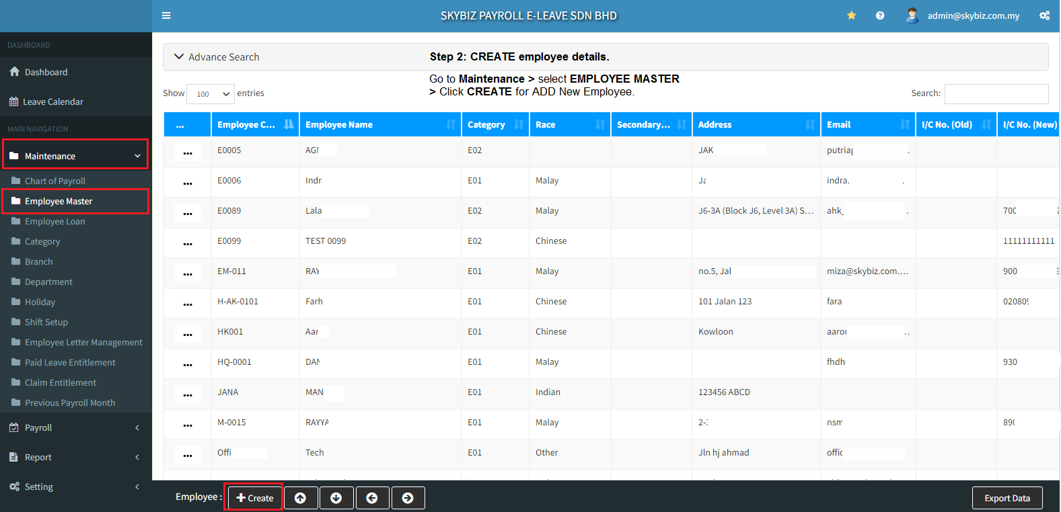1061x512 pixels.
Task: Click the down arrow navigation button
Action: pos(336,498)
